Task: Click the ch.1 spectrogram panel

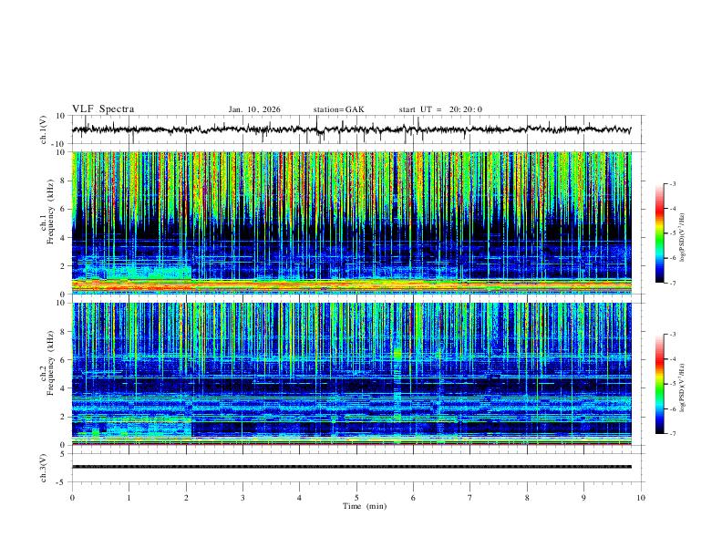Action: (351, 222)
